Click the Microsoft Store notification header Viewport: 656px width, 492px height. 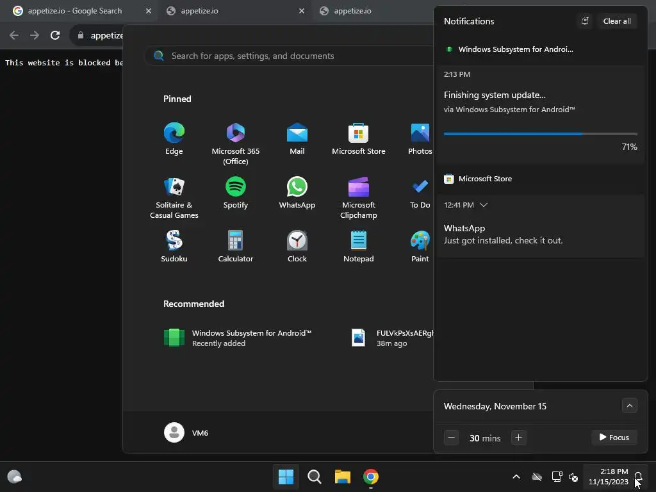[478, 179]
